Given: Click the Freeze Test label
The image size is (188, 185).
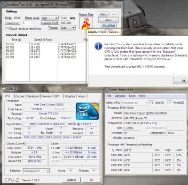Looking at the screenshot, I should (86, 15).
